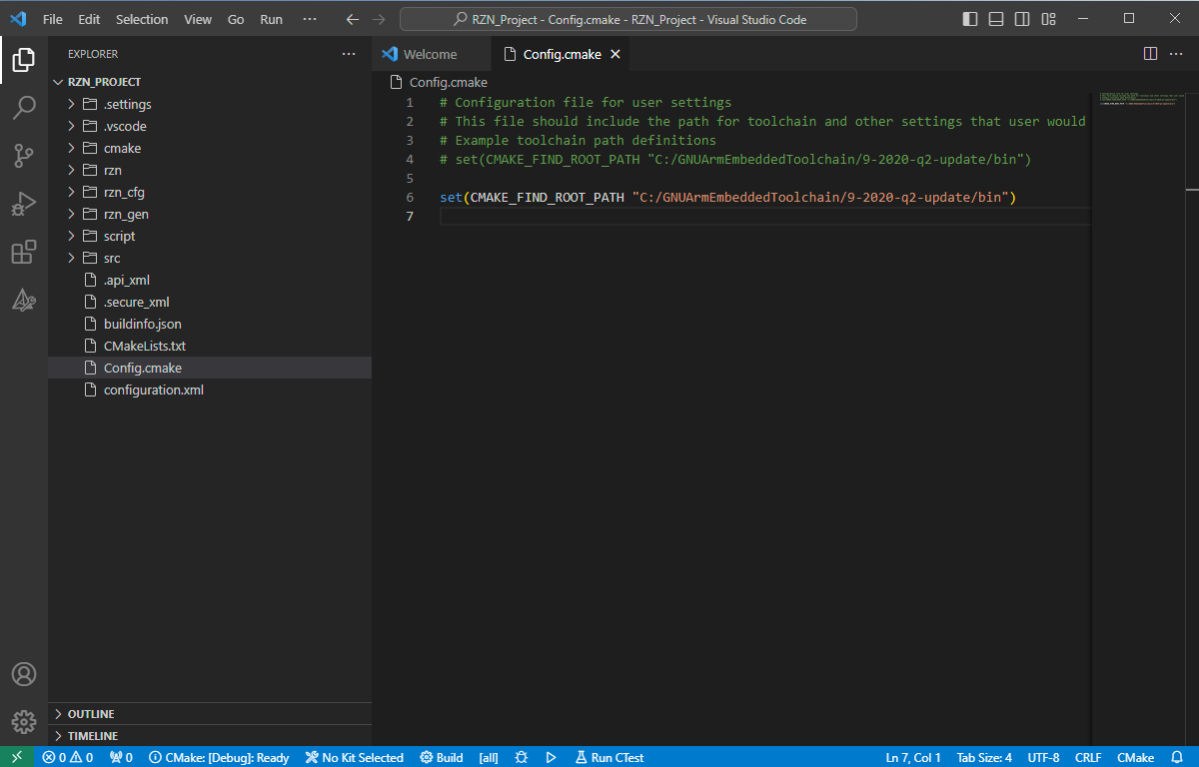The width and height of the screenshot is (1199, 767).
Task: Change CMake language mode
Action: pyautogui.click(x=1135, y=757)
